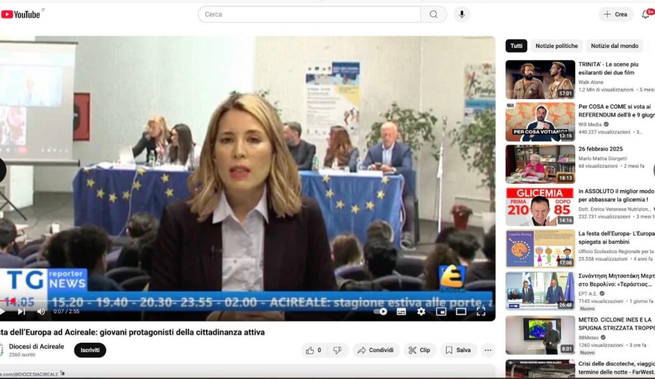Open title 'Crisi delle discoteche'
The height and width of the screenshot is (379, 655).
click(x=617, y=367)
